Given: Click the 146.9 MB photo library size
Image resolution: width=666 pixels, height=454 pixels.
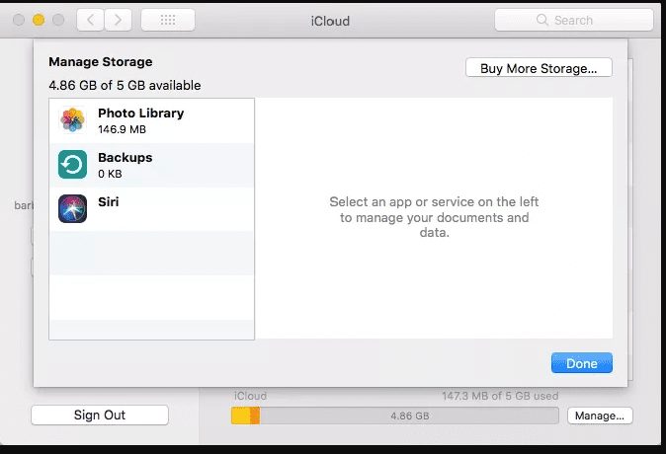Looking at the screenshot, I should 122,129.
